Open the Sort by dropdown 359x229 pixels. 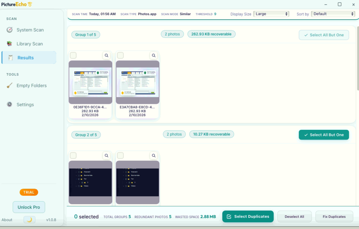click(x=333, y=14)
